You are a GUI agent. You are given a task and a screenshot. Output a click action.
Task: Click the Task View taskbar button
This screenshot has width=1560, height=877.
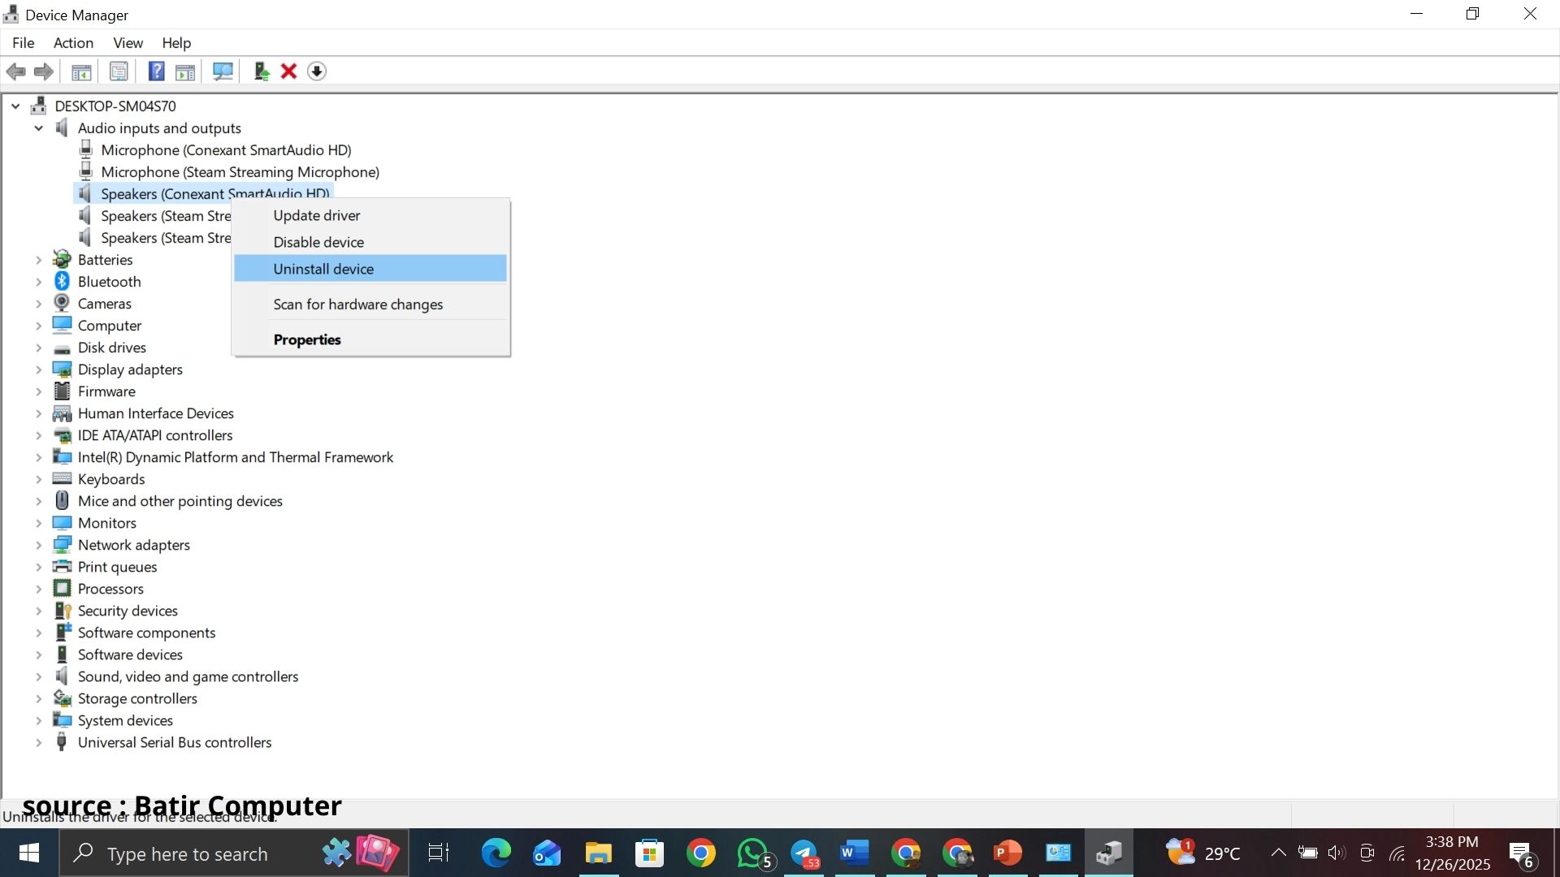tap(439, 853)
